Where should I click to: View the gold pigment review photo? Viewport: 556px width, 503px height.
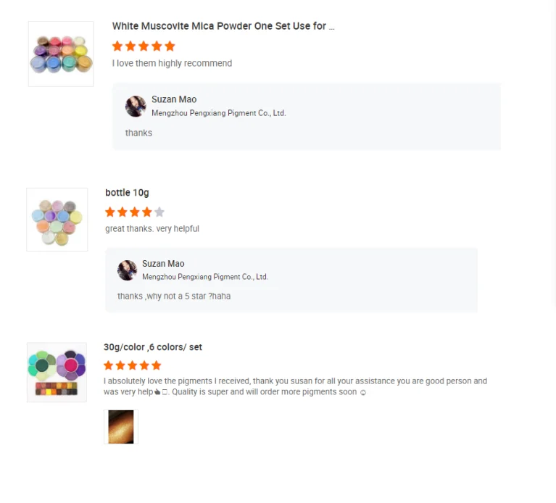(121, 427)
